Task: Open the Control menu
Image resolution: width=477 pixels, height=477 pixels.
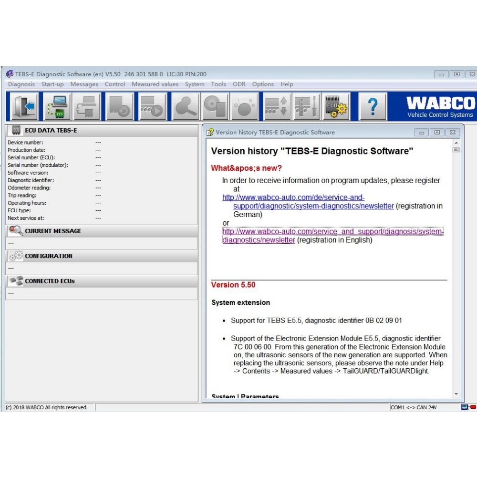Action: click(x=115, y=84)
